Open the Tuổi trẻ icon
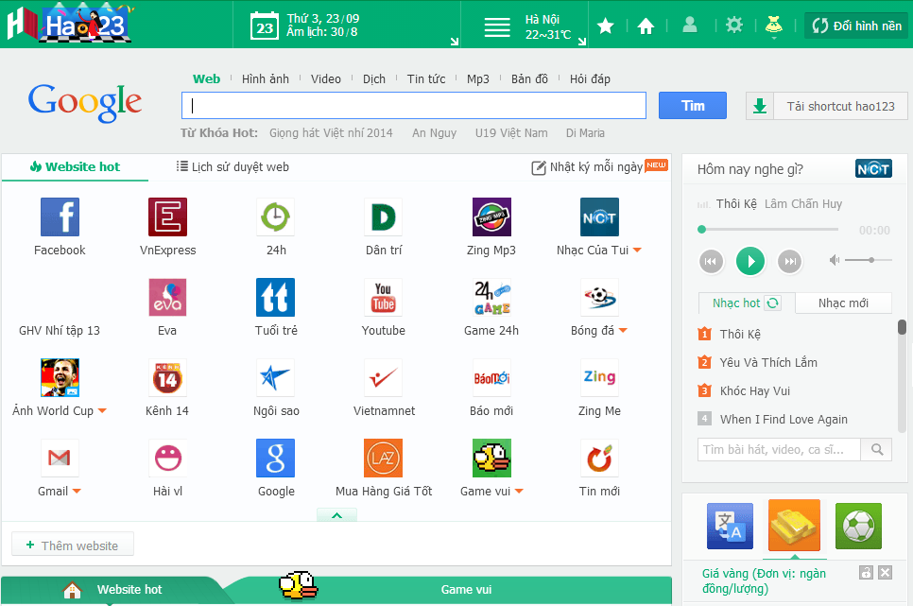The height and width of the screenshot is (606, 913). pyautogui.click(x=275, y=297)
